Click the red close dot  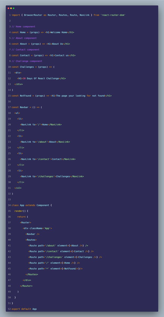click(x=8, y=8)
